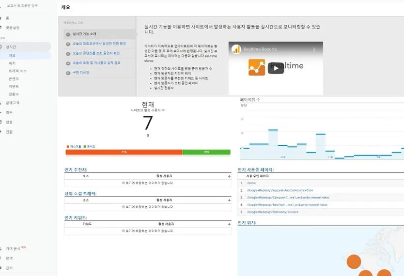Click the Analytics logo on the video header

236,49
